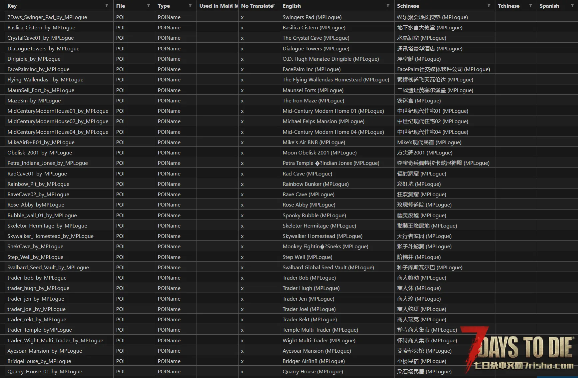Select the Schinese cell 中世纪现代住宅01 (MPLogue)
Screen dimensions: 578x378
tap(445, 111)
